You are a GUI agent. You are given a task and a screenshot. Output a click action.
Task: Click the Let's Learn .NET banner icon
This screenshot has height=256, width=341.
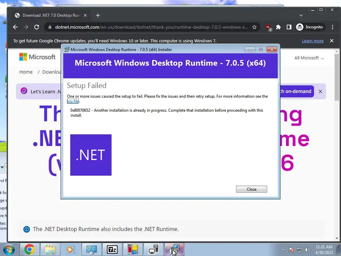(24, 91)
